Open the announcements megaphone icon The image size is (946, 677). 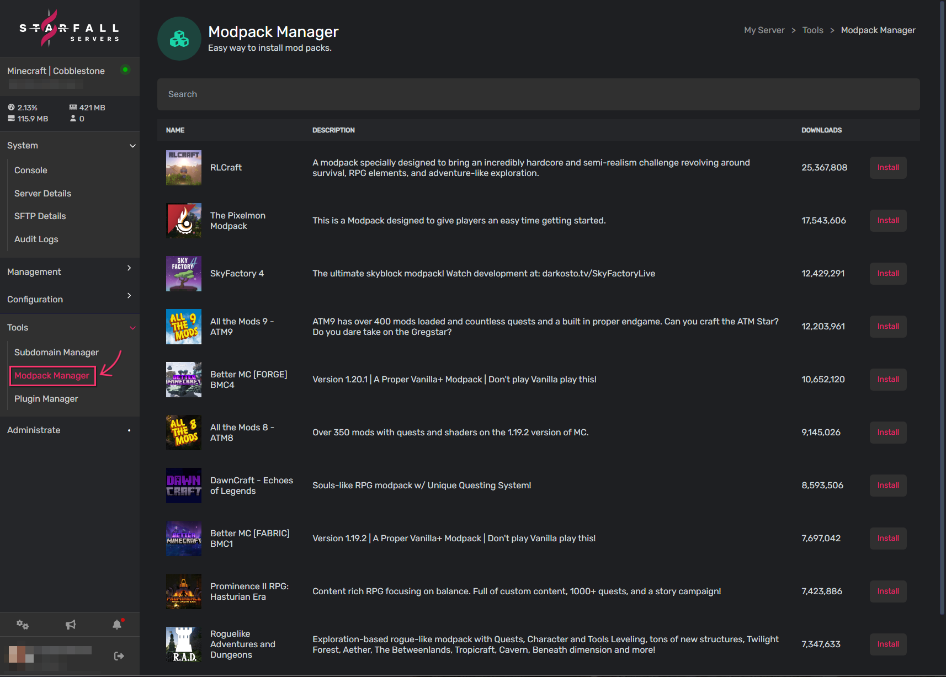point(71,625)
